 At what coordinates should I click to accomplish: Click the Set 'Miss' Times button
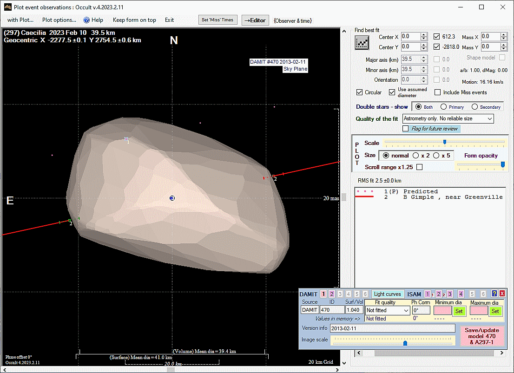[218, 20]
